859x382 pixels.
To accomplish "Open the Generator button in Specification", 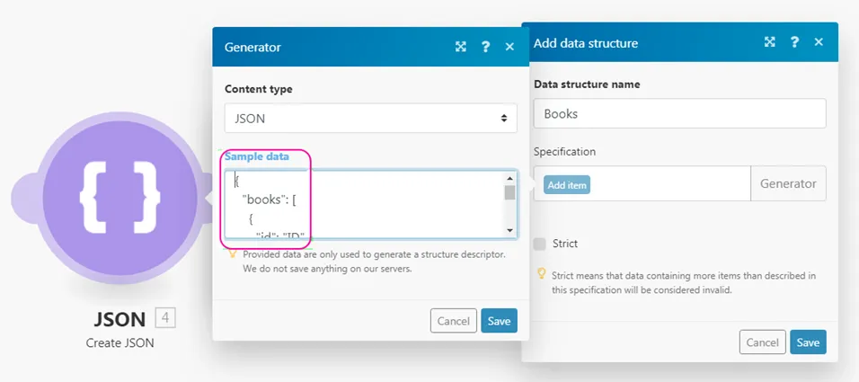I will 788,183.
